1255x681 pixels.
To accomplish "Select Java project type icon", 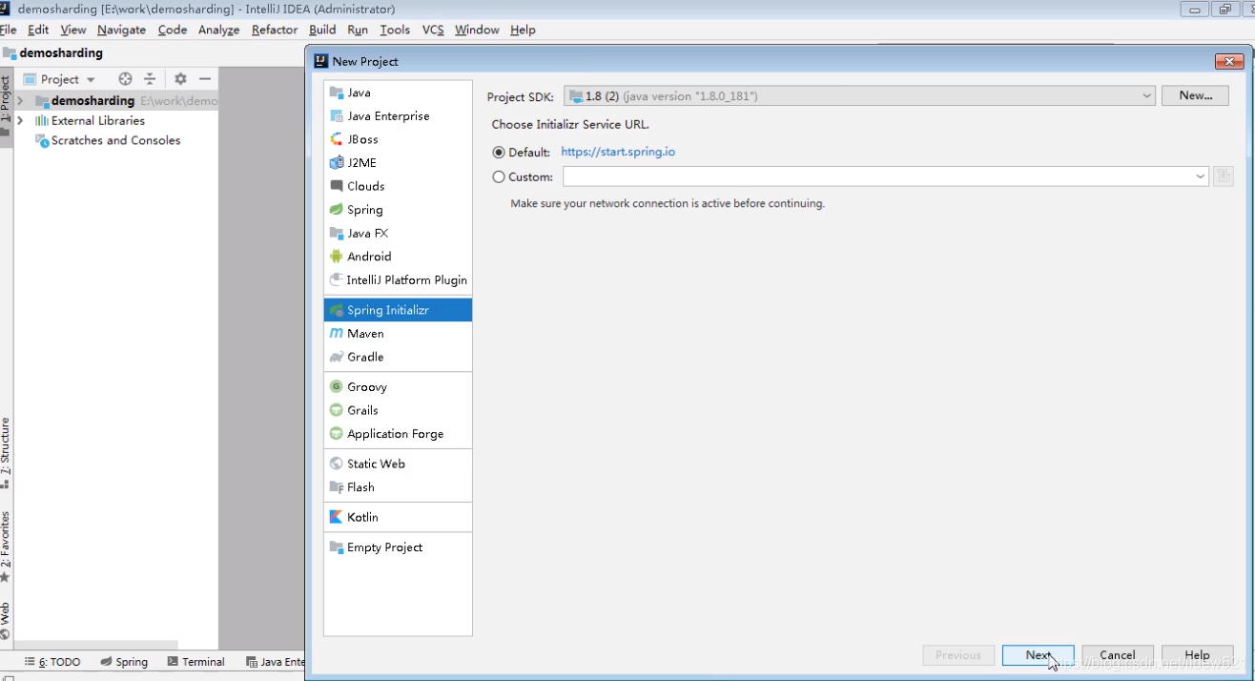I will pyautogui.click(x=336, y=93).
